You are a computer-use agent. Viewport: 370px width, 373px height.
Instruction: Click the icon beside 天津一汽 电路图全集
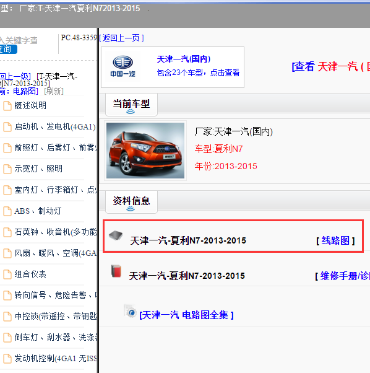coord(131,311)
